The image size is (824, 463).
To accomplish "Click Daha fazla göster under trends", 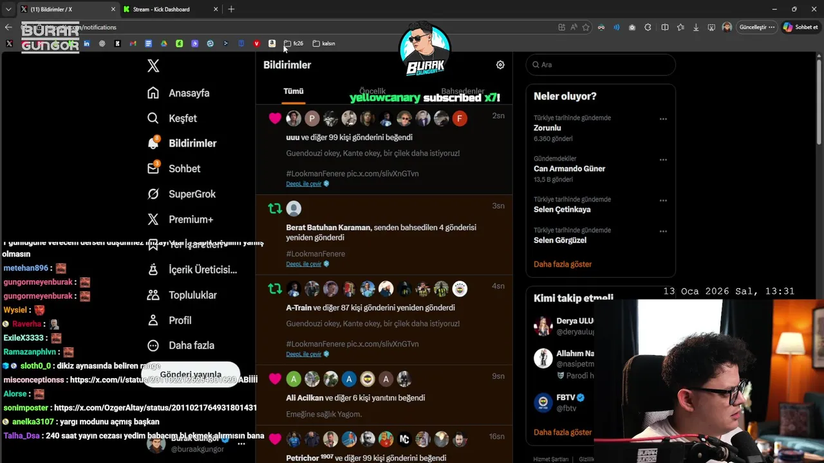I will (563, 264).
